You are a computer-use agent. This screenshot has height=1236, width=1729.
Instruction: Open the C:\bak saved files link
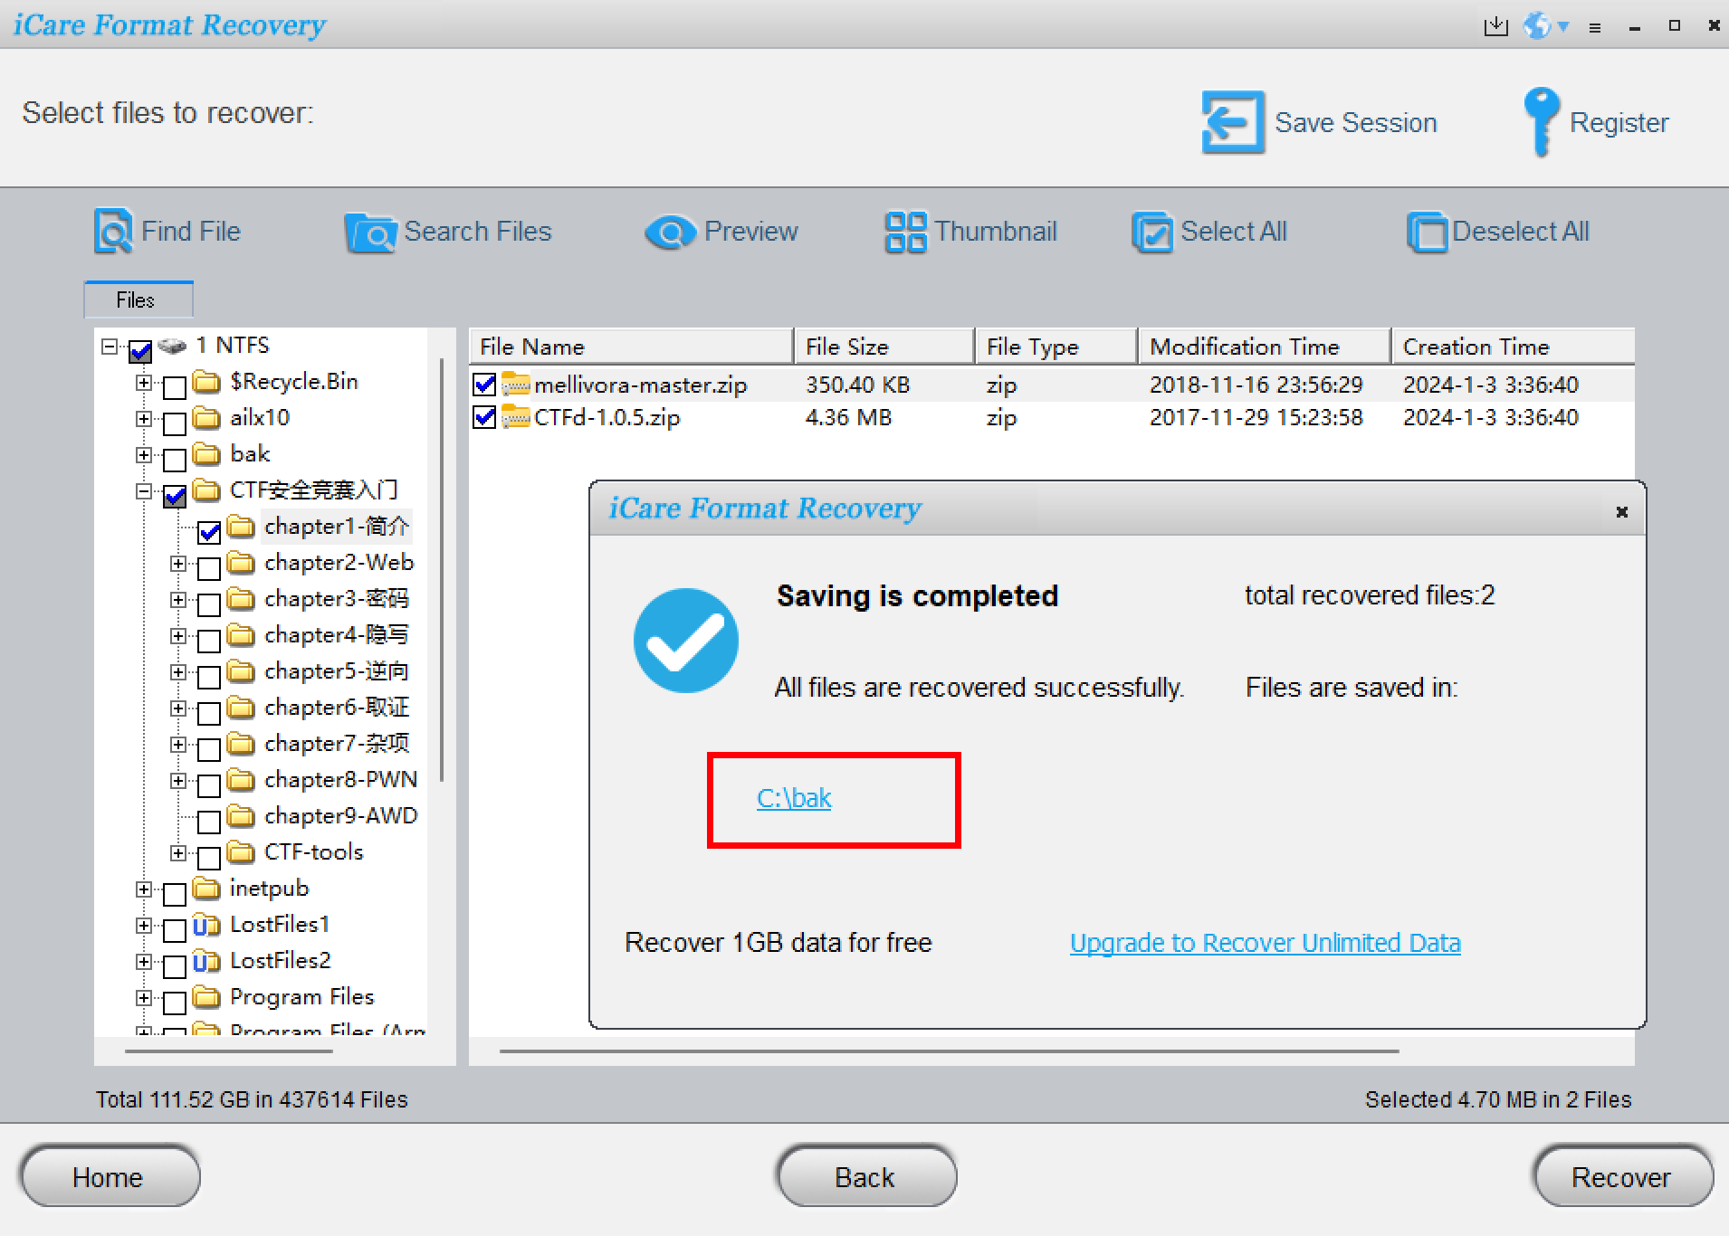794,798
